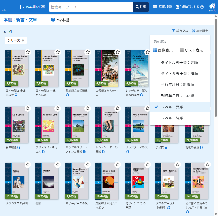Screen dimensions: 218x216
Task: Enable the この本棚を検索 checkbox
Action: (x=19, y=7)
